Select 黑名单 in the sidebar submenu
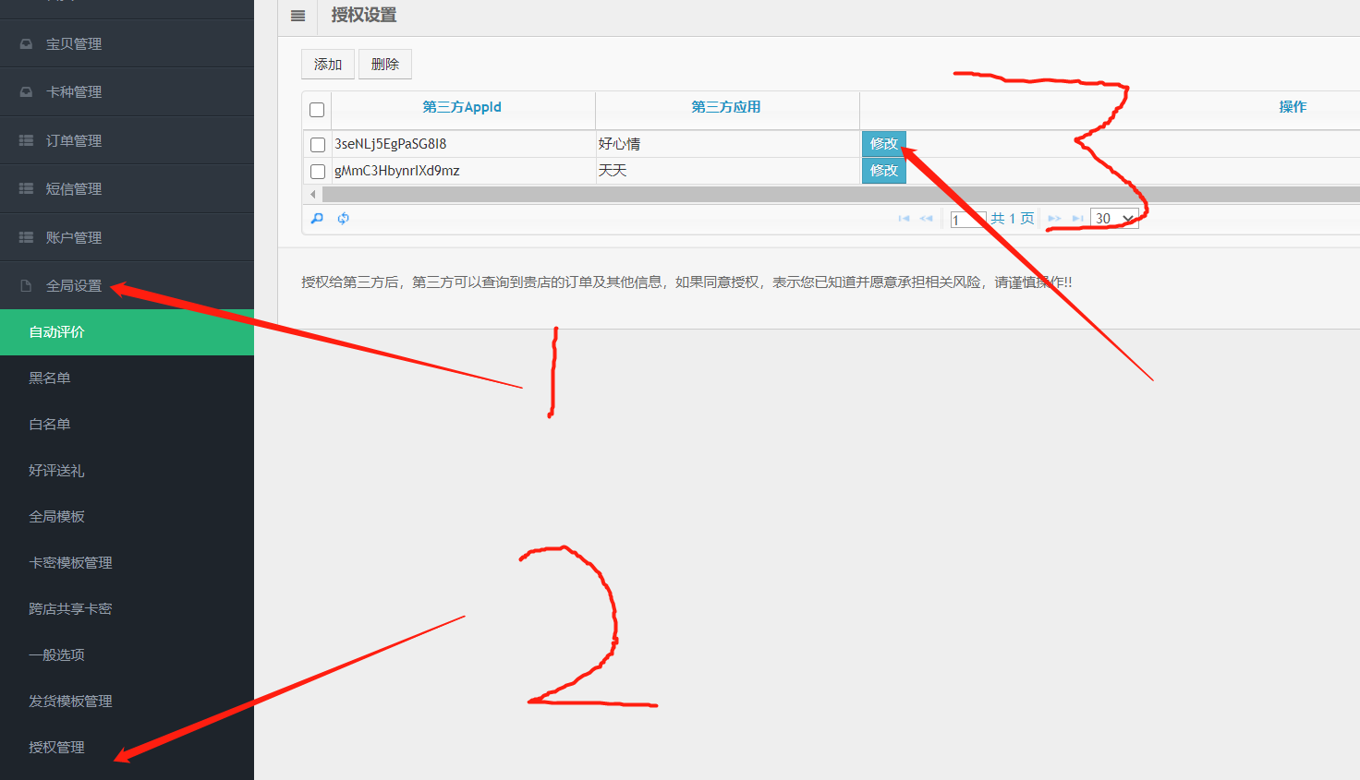 click(x=50, y=378)
